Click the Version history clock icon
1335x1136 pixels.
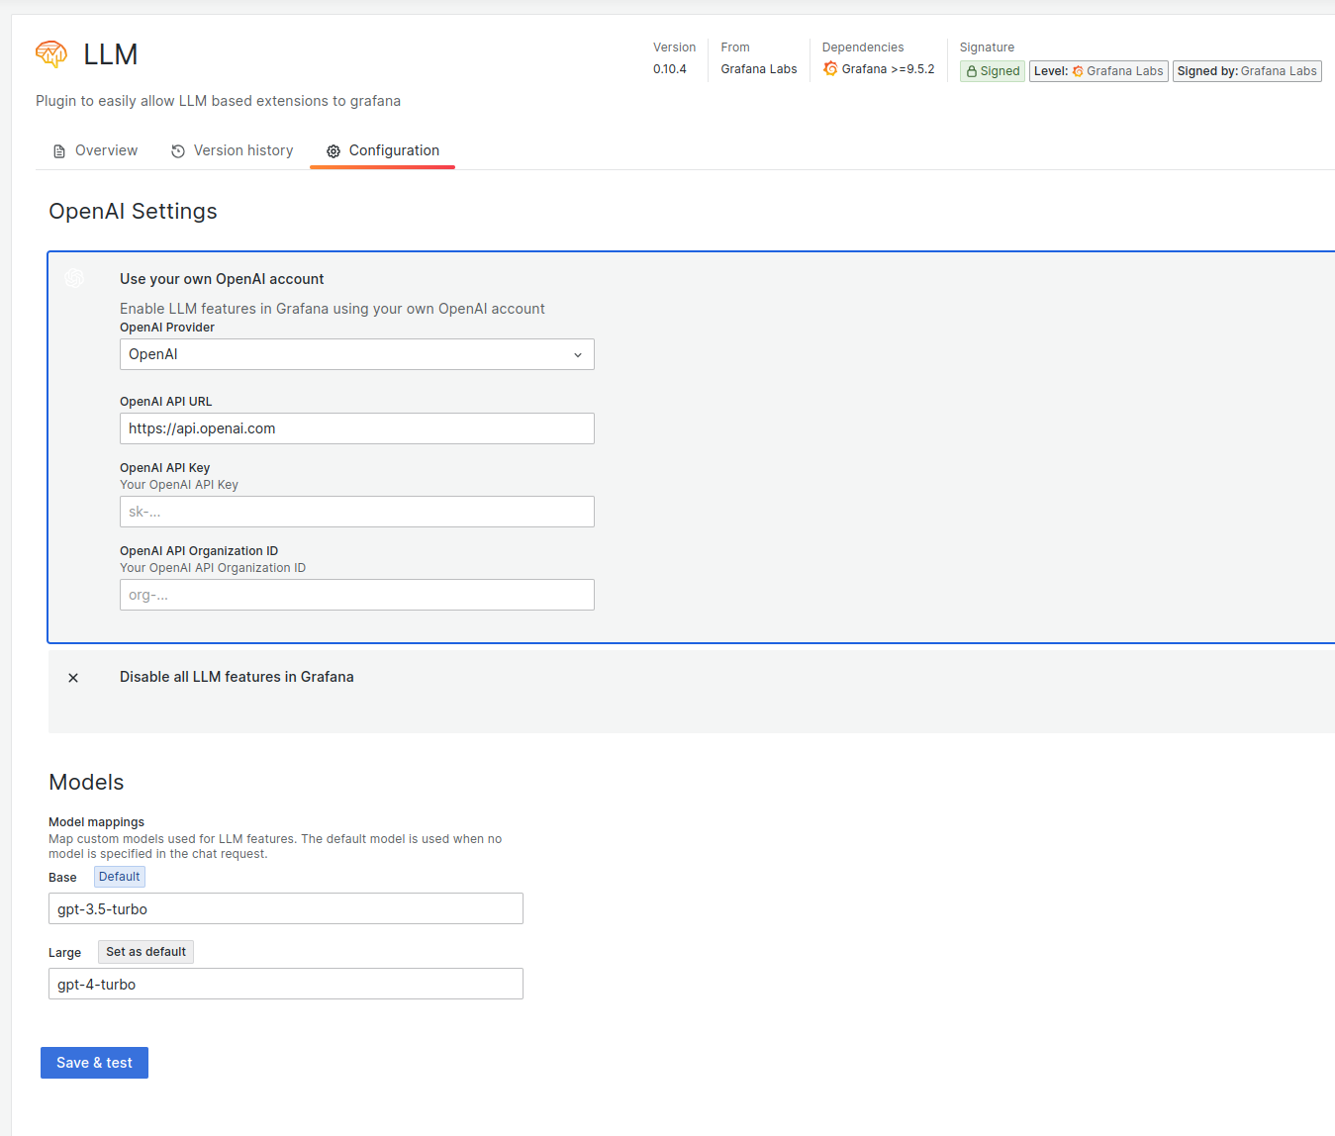pyautogui.click(x=177, y=150)
